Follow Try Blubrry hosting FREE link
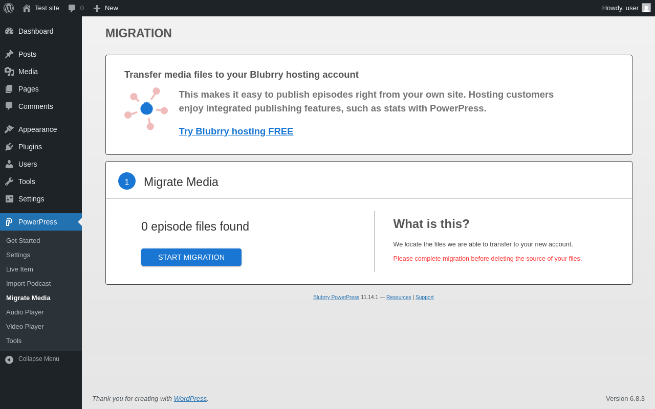Viewport: 655px width, 409px height. [x=236, y=131]
